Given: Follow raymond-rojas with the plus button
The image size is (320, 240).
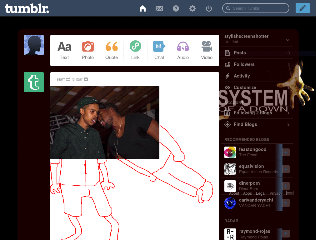Looking at the screenshot, I should coord(286,233).
